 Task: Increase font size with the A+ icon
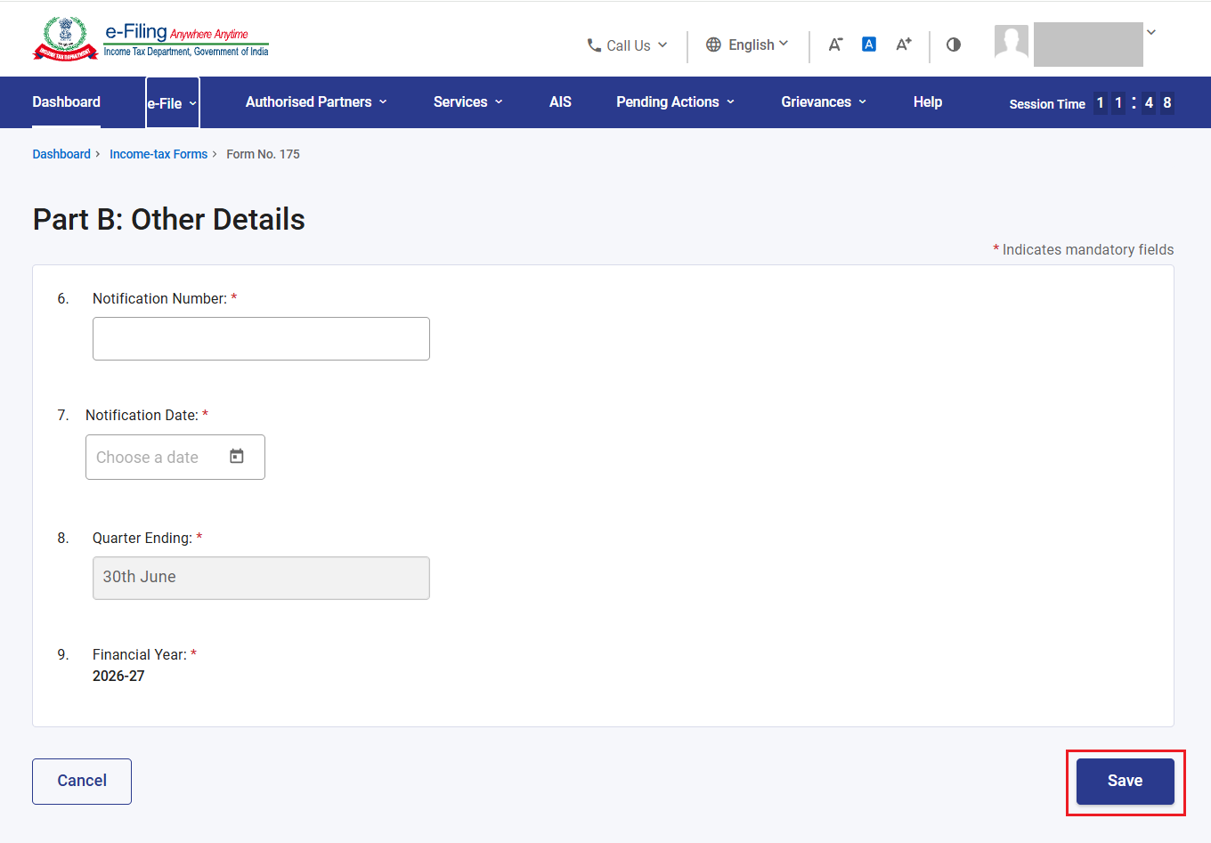point(904,45)
